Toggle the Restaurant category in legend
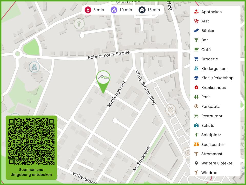This screenshot has width=246, height=185. coord(212,116)
